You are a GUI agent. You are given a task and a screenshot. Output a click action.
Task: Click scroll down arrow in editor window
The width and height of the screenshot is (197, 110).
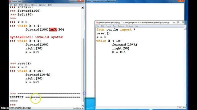pos(185,105)
